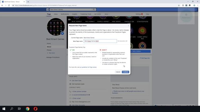
Task: Click the info icon beside Edit business types
Action: tap(70, 84)
